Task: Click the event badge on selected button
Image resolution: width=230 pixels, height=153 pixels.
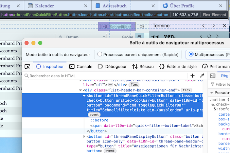Action: tap(94, 115)
